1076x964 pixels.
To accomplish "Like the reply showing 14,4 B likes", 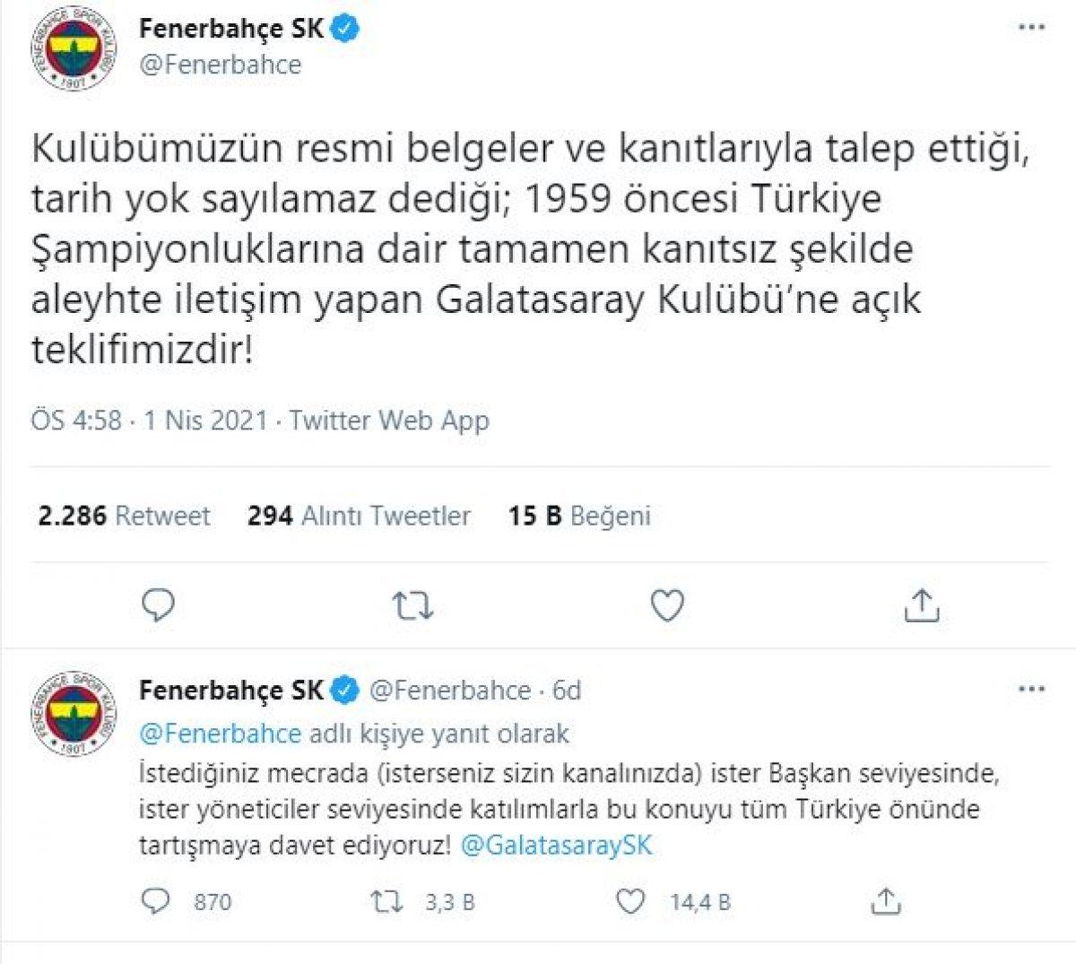I will point(633,902).
